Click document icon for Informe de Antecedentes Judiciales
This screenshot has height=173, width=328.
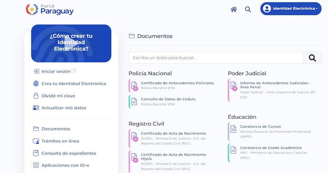(234, 86)
